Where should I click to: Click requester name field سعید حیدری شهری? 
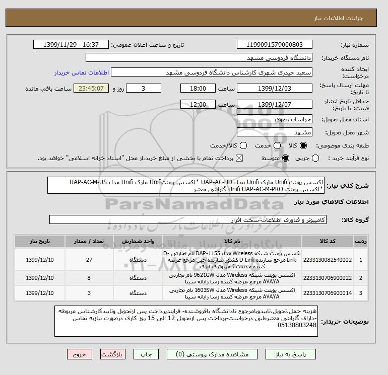tap(212, 72)
